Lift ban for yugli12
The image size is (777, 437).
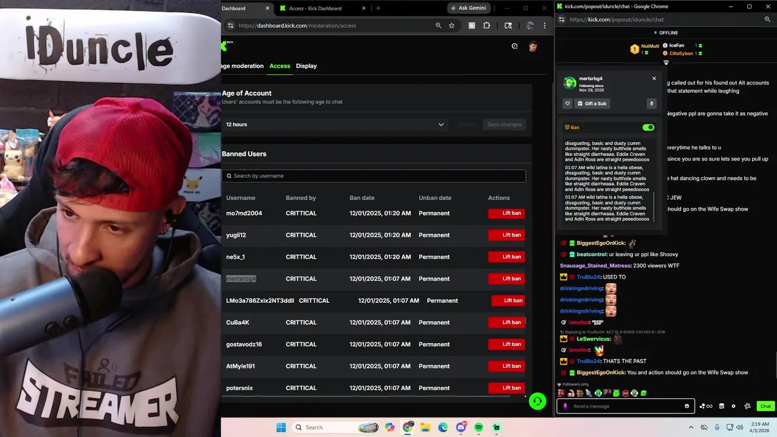[507, 235]
